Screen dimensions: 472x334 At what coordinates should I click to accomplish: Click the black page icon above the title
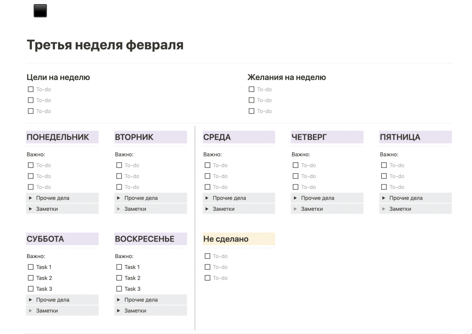(x=41, y=11)
